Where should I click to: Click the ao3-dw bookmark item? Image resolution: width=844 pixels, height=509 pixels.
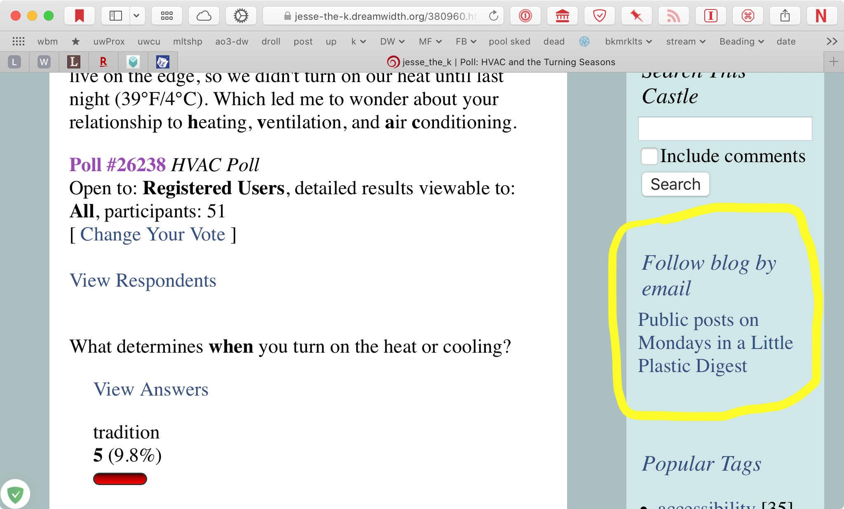pos(232,42)
